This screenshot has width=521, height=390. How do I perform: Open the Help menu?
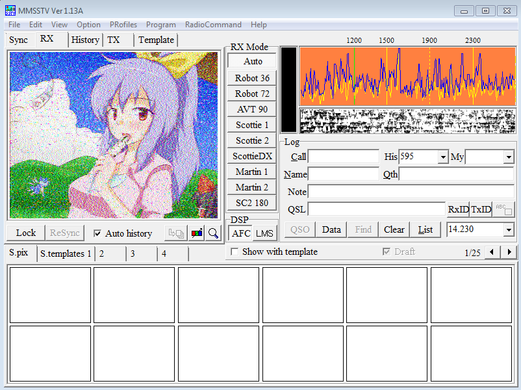tap(259, 25)
